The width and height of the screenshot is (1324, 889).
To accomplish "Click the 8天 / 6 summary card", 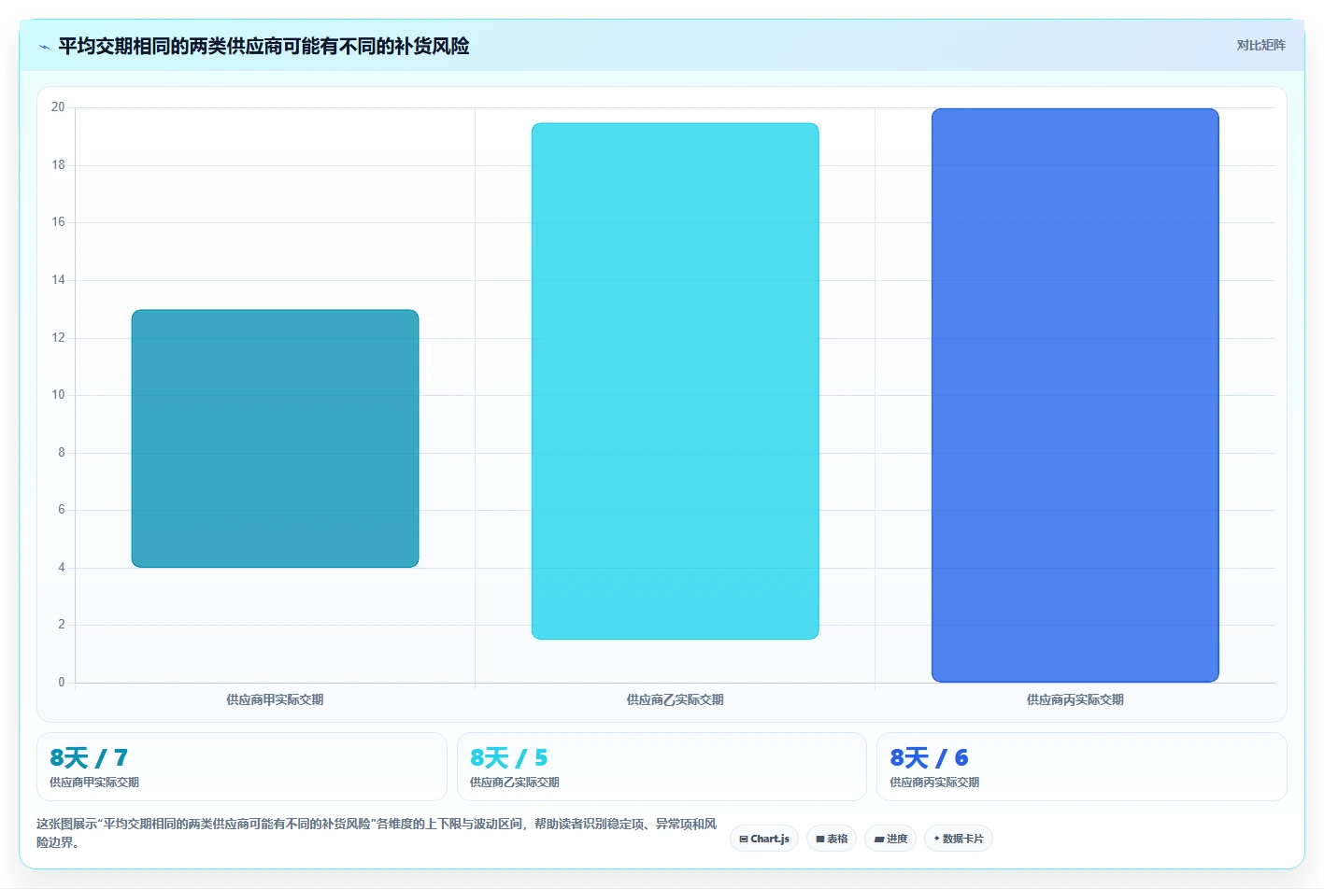I will tap(1081, 767).
